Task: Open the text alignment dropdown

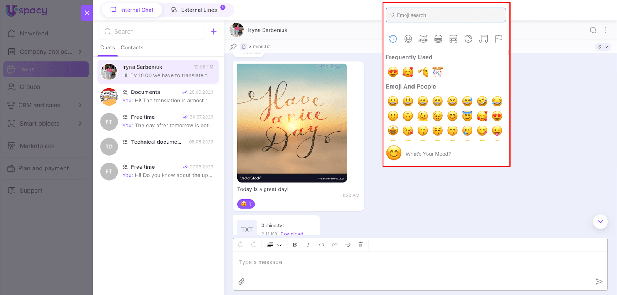Action: click(275, 245)
